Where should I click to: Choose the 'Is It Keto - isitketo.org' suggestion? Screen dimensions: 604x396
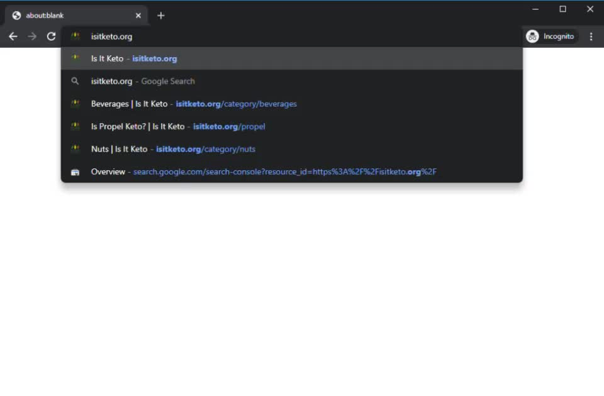pos(291,58)
